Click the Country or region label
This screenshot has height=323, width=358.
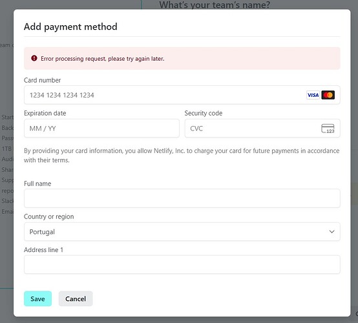point(49,216)
